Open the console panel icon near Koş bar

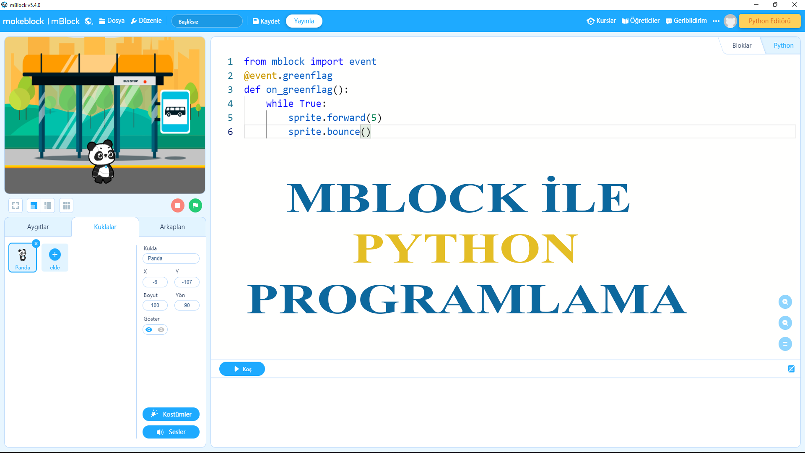(x=791, y=369)
